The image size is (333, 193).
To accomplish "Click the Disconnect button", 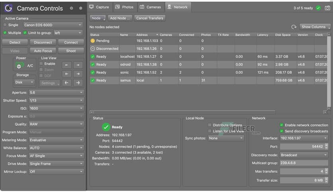I will (x=43, y=42).
